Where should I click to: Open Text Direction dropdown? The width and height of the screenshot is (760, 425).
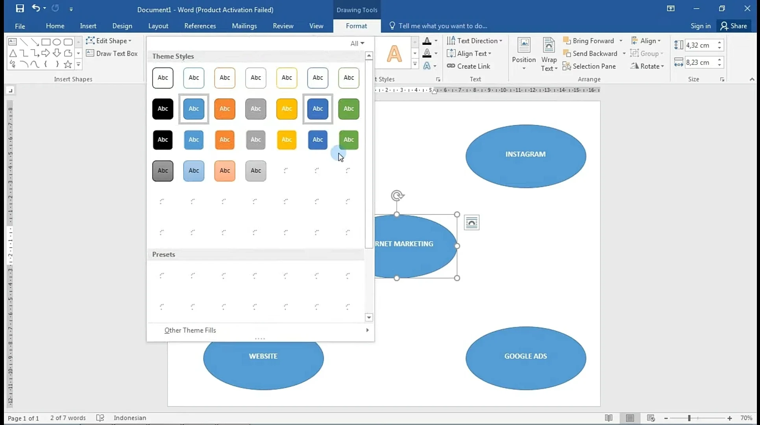click(x=475, y=41)
